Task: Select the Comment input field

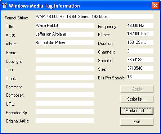Action: tap(64, 86)
